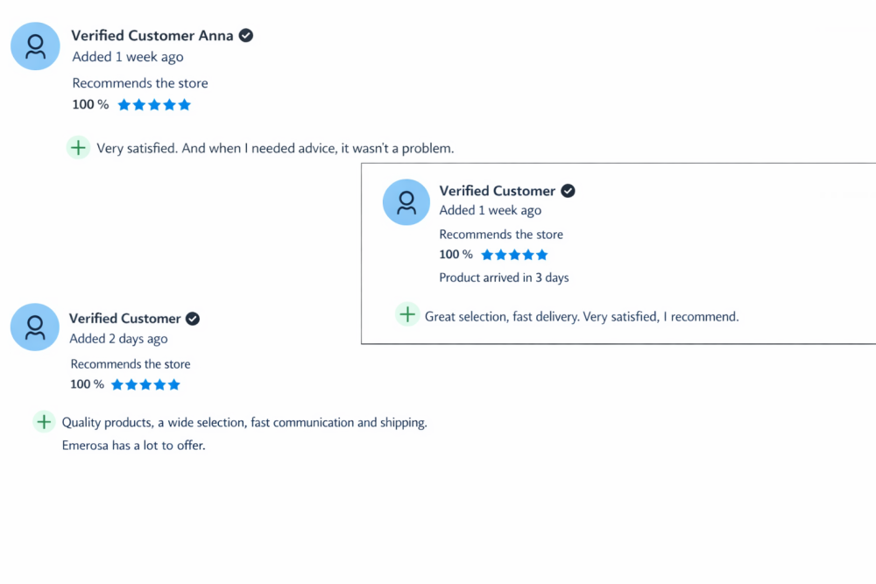This screenshot has width=876, height=584.
Task: Click the "Great selection, fast delivery" review text
Action: tap(582, 316)
